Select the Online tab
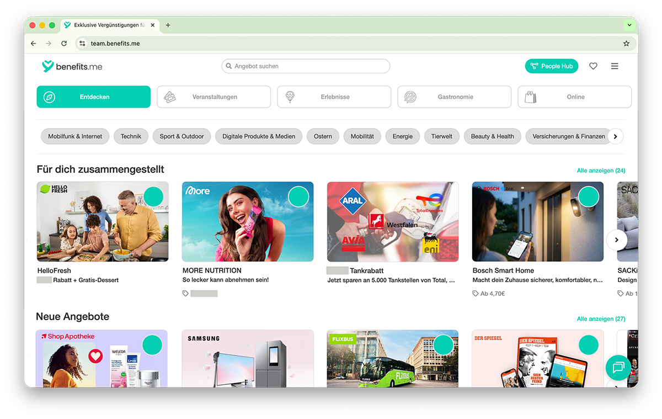This screenshot has height=419, width=662. 575,97
